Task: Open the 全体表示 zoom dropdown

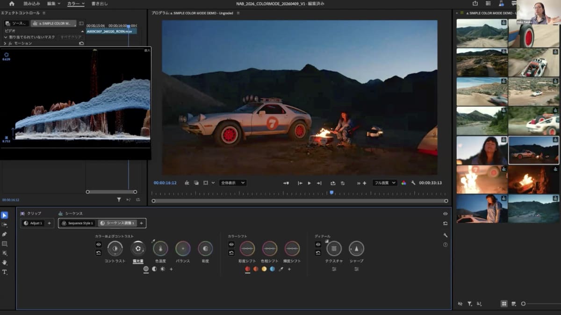Action: (232, 183)
